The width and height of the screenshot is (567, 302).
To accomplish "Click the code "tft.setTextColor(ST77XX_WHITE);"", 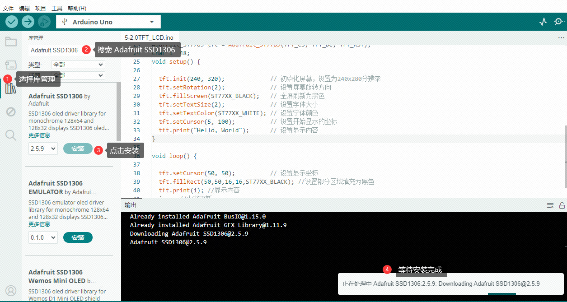I will pyautogui.click(x=212, y=113).
